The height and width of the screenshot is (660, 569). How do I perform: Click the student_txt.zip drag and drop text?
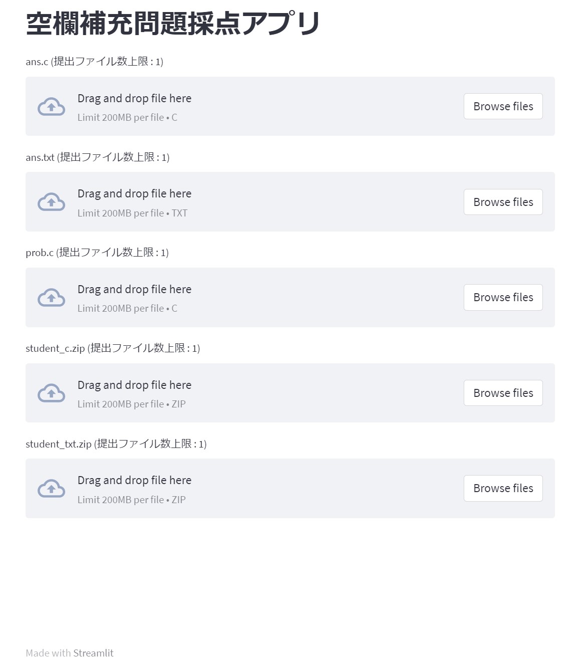134,481
